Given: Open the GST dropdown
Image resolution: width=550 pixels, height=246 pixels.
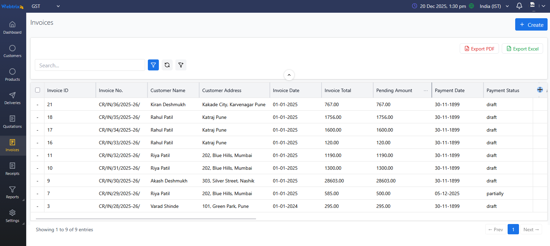Looking at the screenshot, I should [45, 6].
